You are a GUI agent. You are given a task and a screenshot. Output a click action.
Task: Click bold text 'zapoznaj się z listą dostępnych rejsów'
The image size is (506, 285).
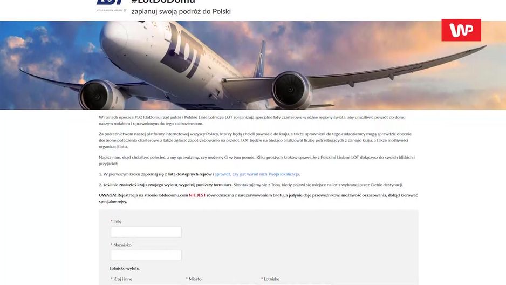tap(176, 174)
